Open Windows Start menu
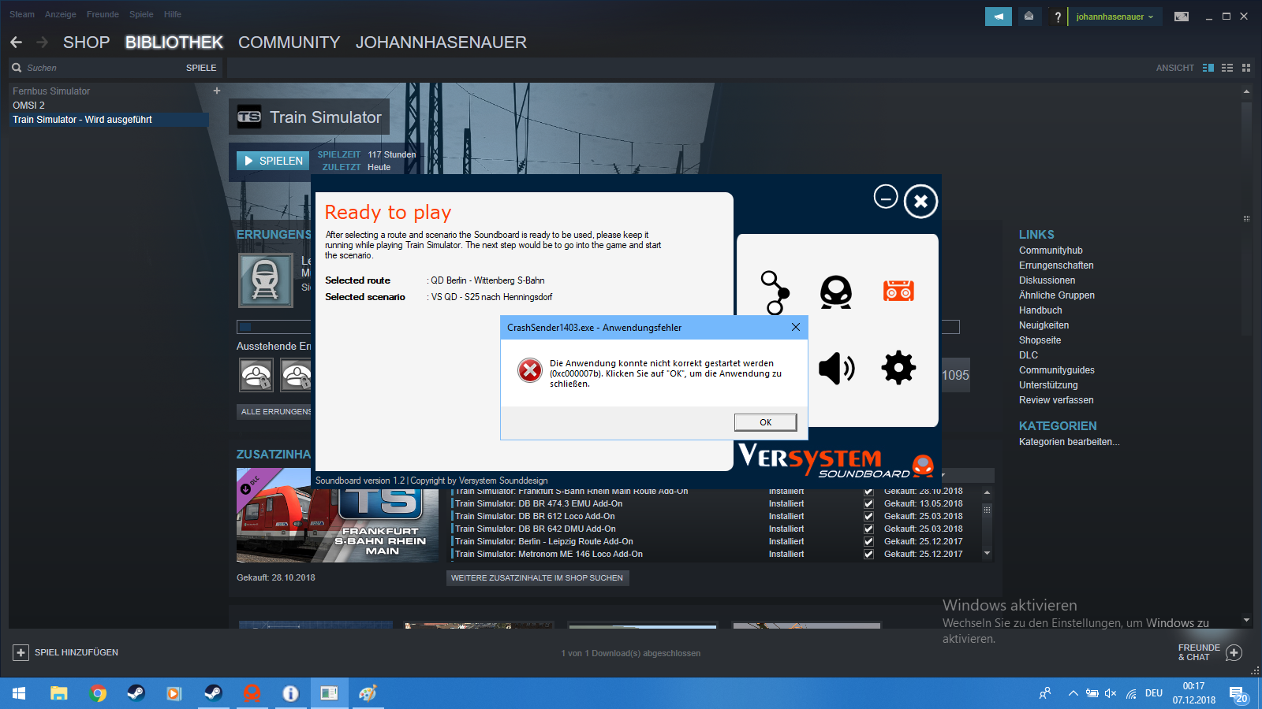The width and height of the screenshot is (1262, 709). pos(19,693)
